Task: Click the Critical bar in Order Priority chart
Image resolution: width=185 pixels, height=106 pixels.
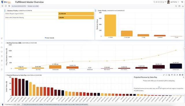Action: pyautogui.click(x=110, y=25)
